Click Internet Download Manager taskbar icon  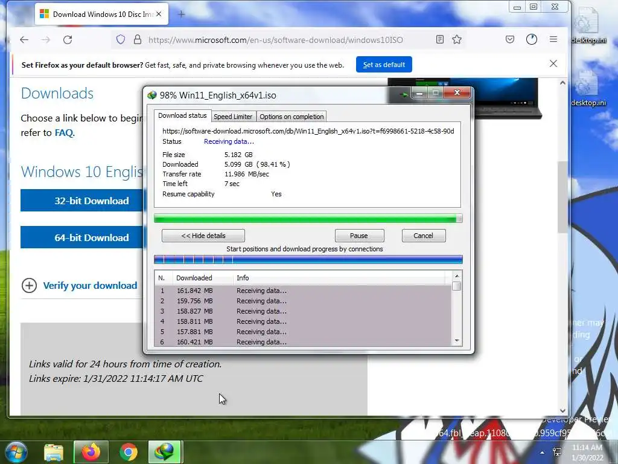164,452
